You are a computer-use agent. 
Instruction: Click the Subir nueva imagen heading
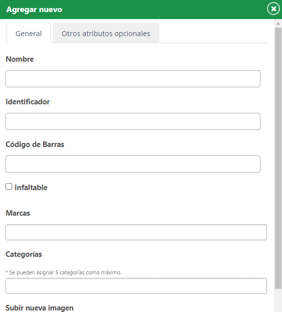(40, 308)
